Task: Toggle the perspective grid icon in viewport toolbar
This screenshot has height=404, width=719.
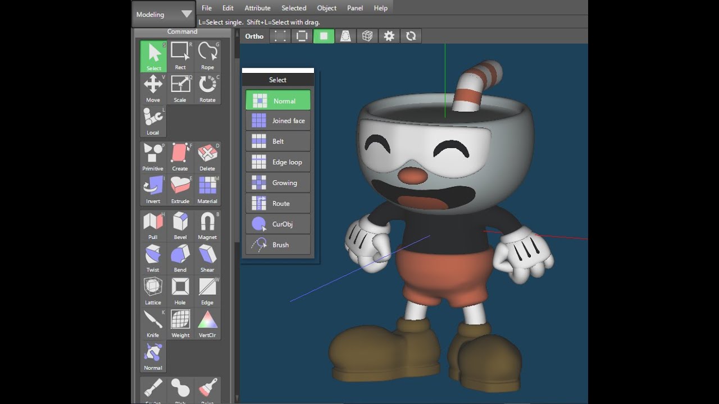Action: pos(346,36)
